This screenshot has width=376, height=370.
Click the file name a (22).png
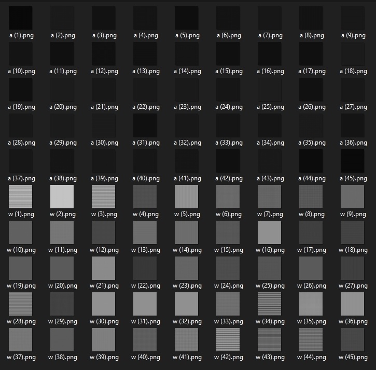click(146, 107)
